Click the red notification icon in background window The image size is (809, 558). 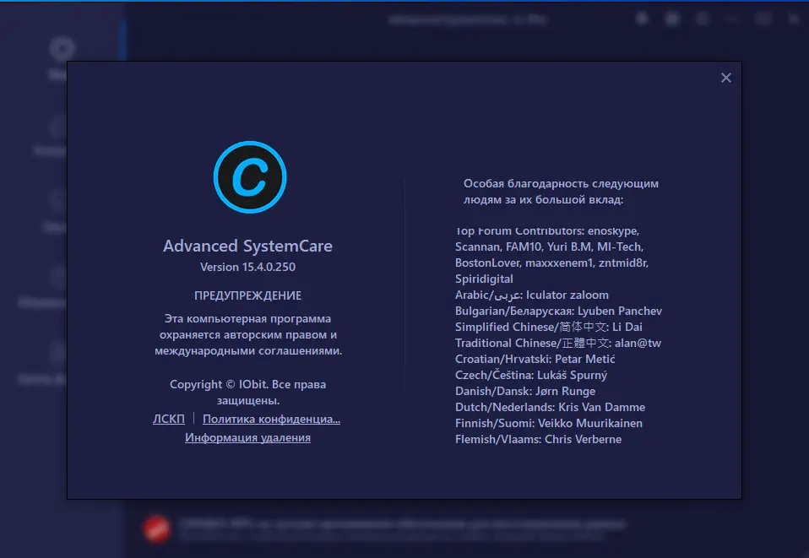(156, 529)
